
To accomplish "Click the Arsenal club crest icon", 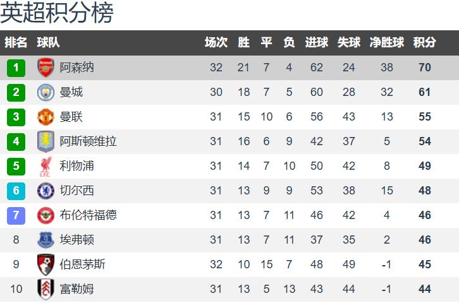I will (x=46, y=68).
